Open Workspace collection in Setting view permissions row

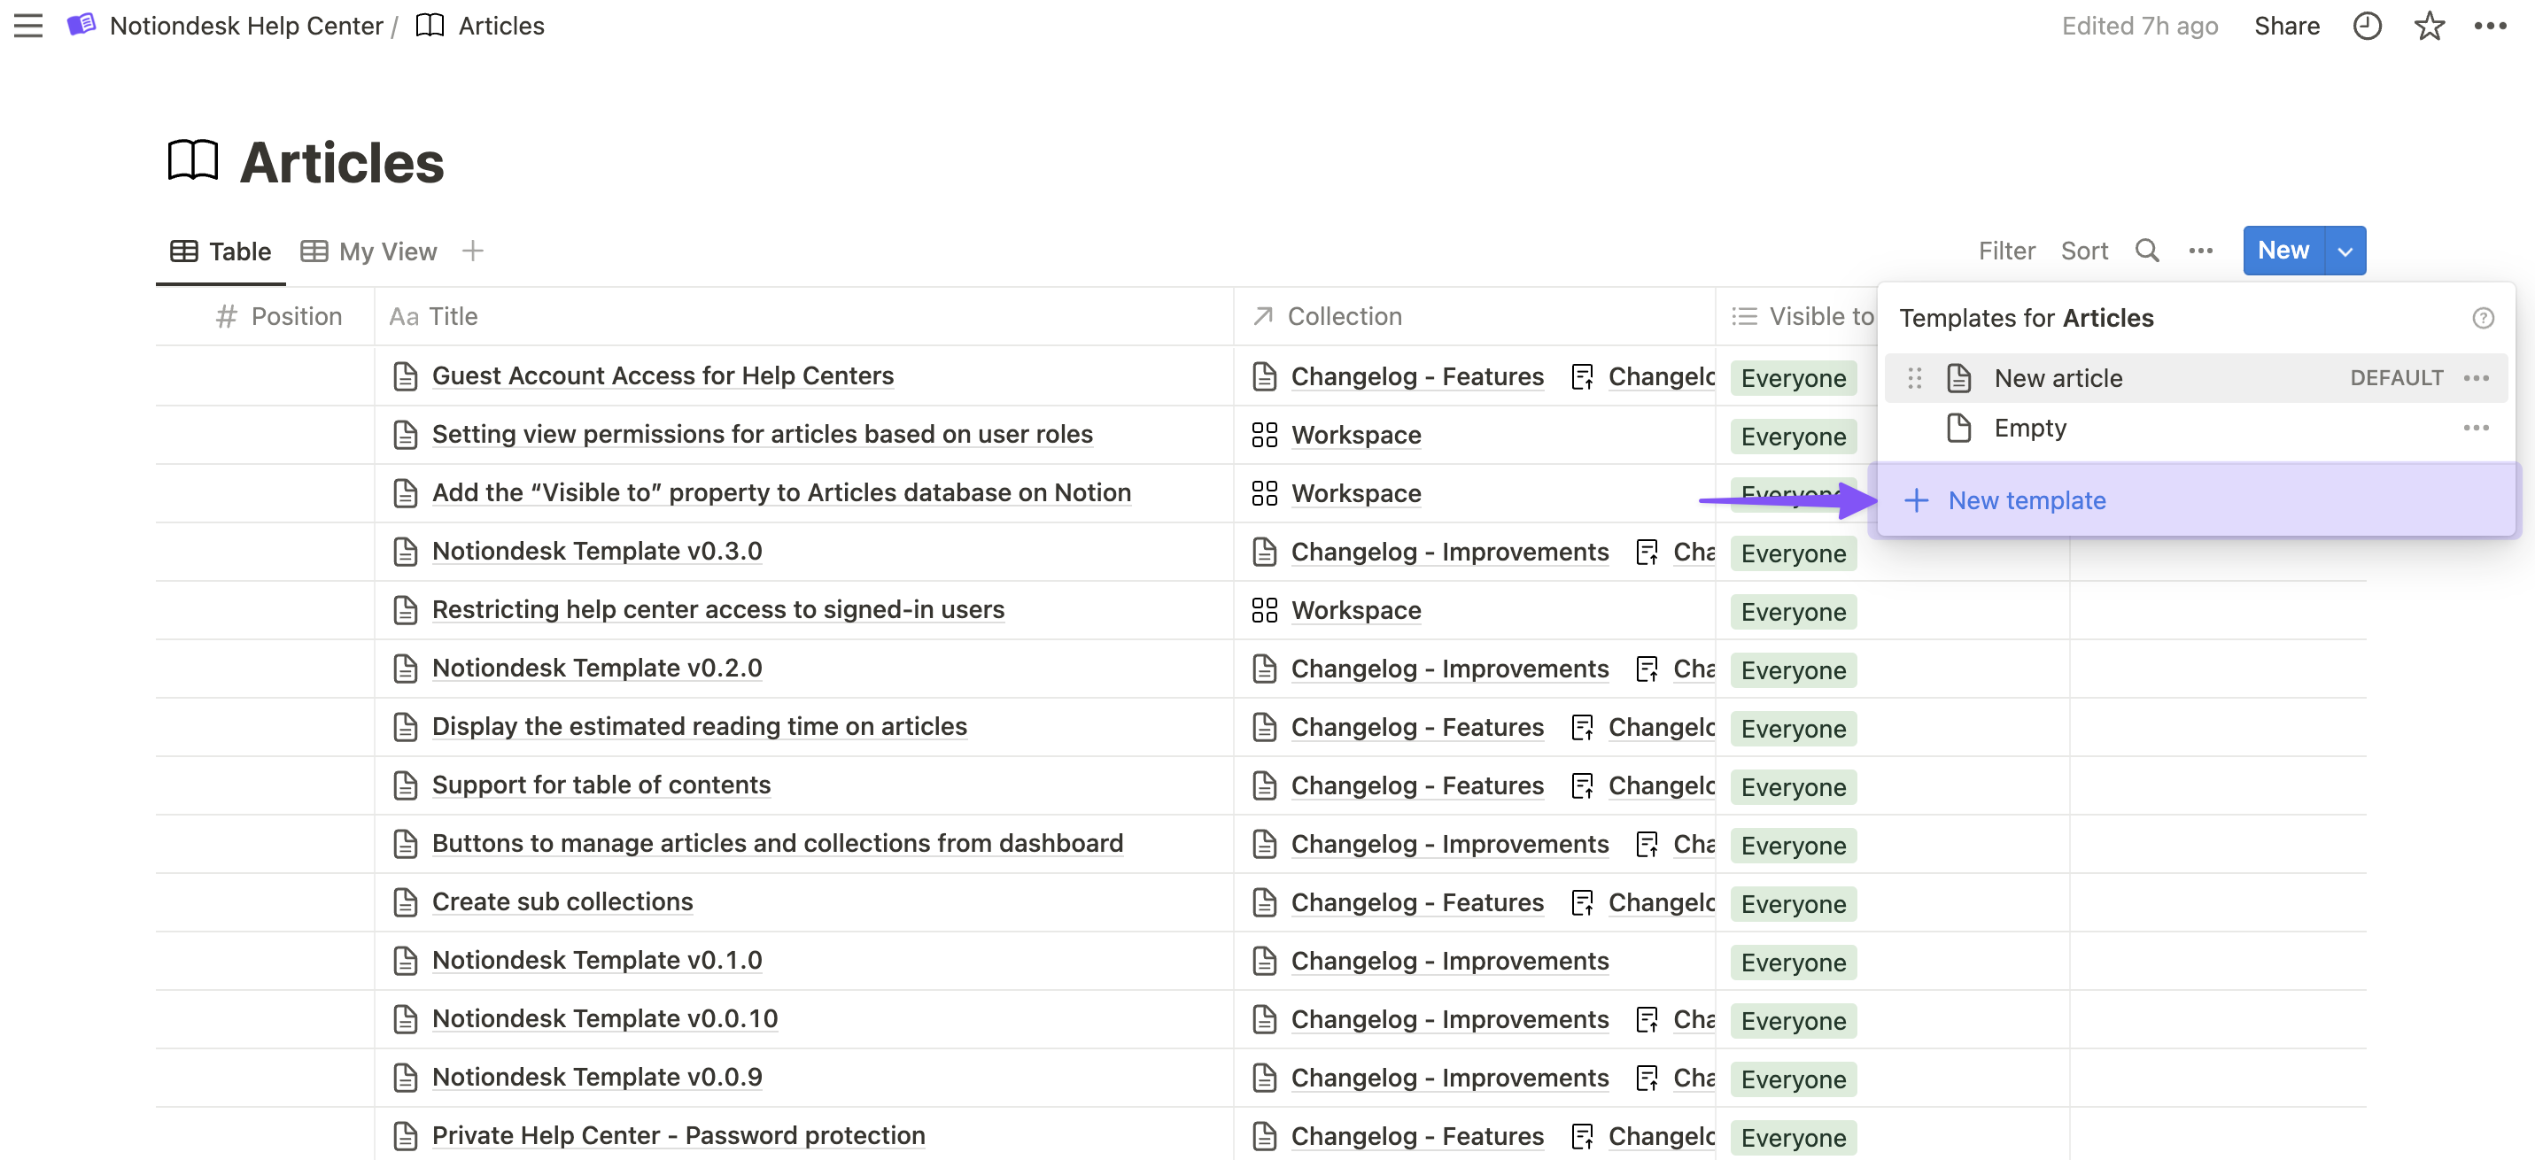1355,435
